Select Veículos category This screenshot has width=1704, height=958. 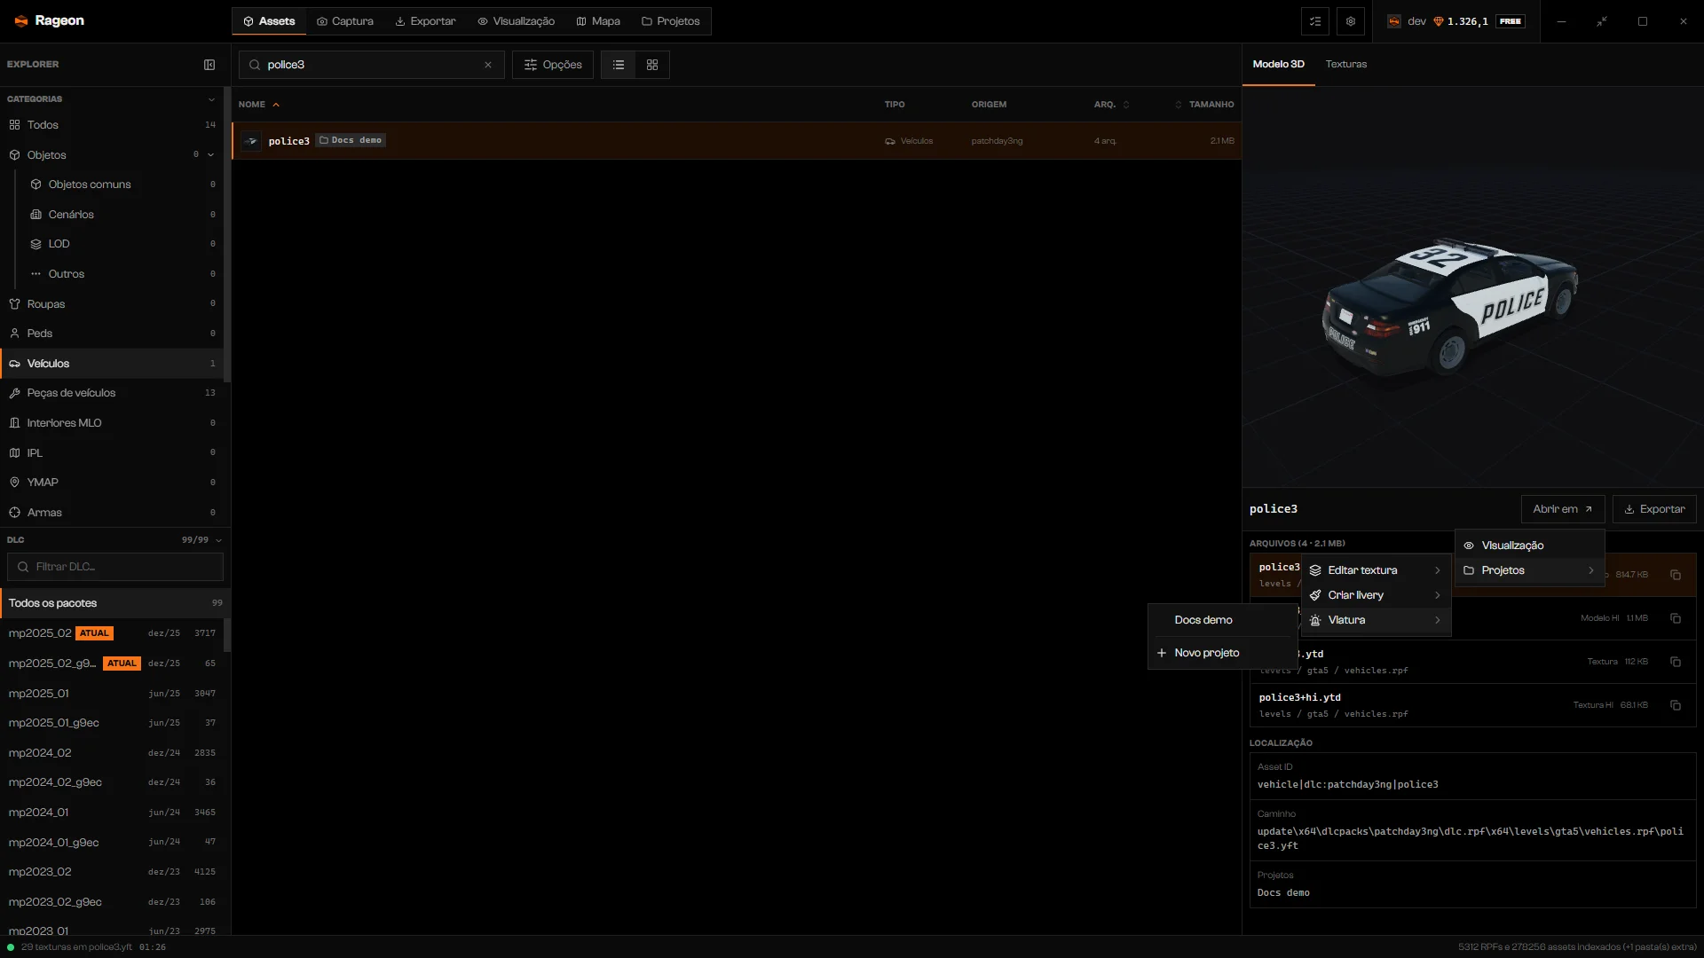[112, 364]
